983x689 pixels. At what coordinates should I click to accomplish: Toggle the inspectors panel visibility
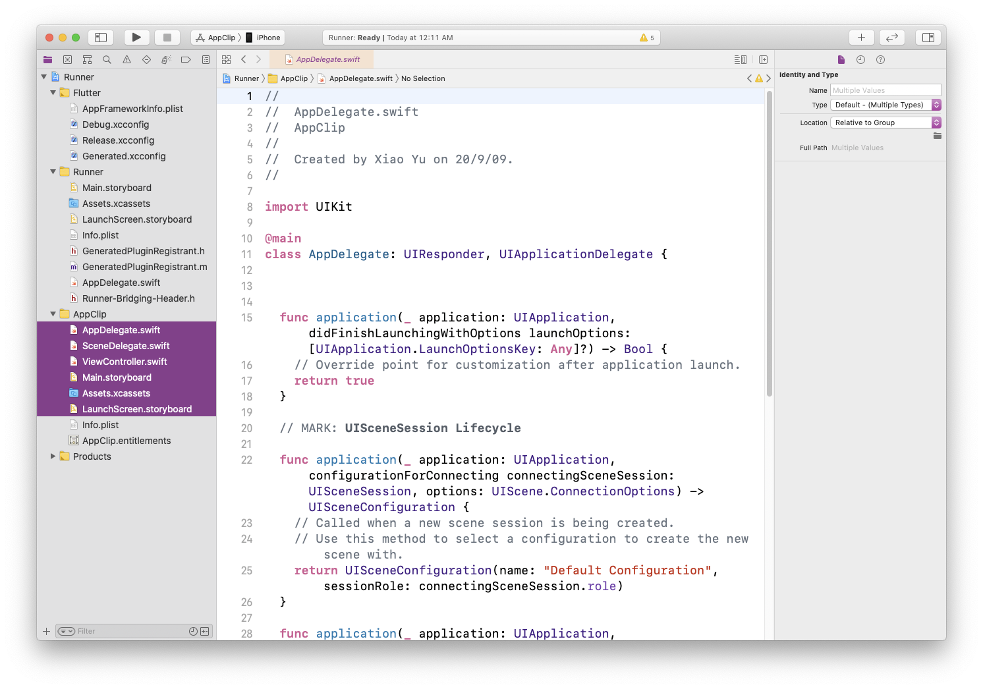pyautogui.click(x=928, y=38)
